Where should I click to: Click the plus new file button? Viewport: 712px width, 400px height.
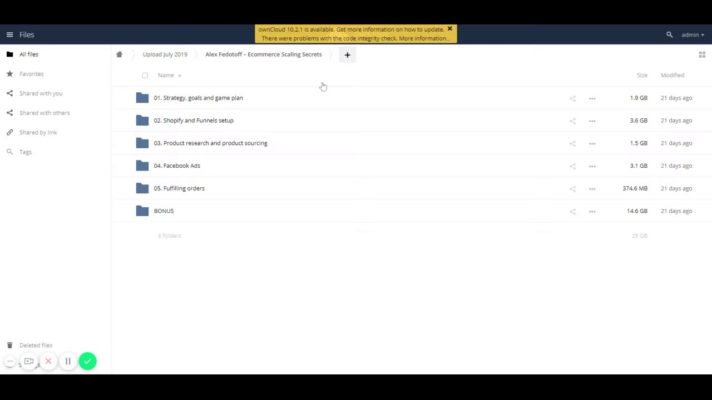tap(347, 54)
